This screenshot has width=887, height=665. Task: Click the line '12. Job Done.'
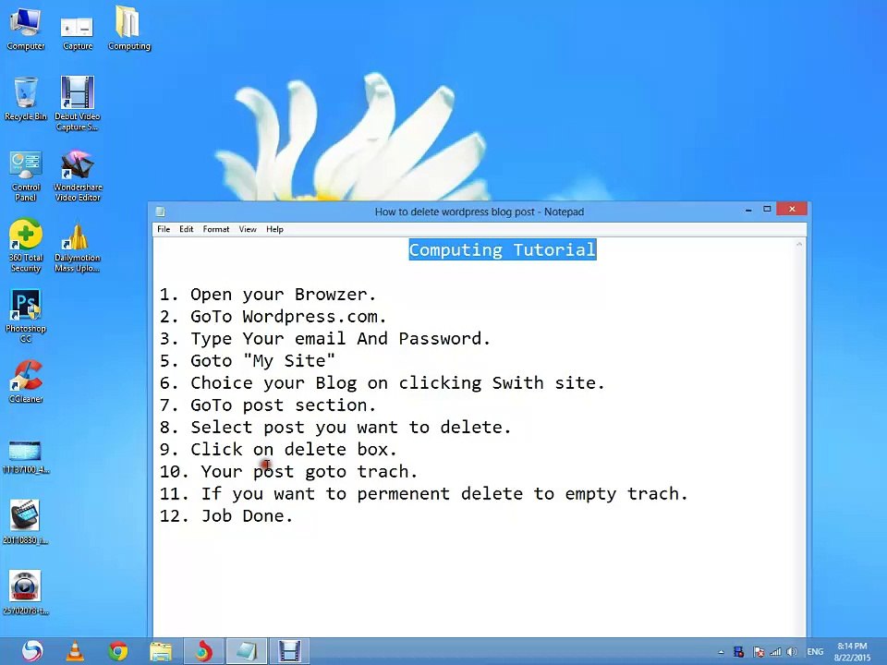point(226,515)
